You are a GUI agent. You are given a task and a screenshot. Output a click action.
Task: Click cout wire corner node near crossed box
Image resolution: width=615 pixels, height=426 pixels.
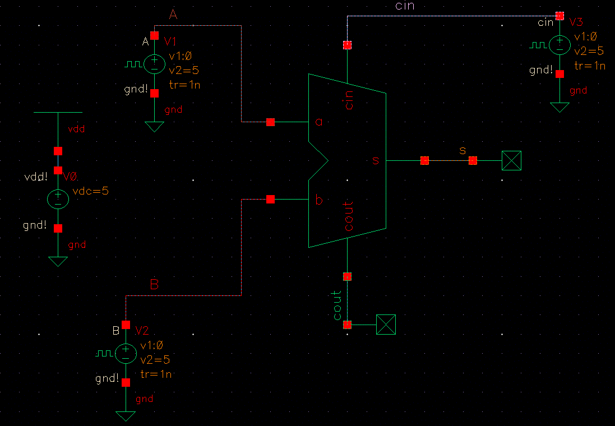coord(347,325)
